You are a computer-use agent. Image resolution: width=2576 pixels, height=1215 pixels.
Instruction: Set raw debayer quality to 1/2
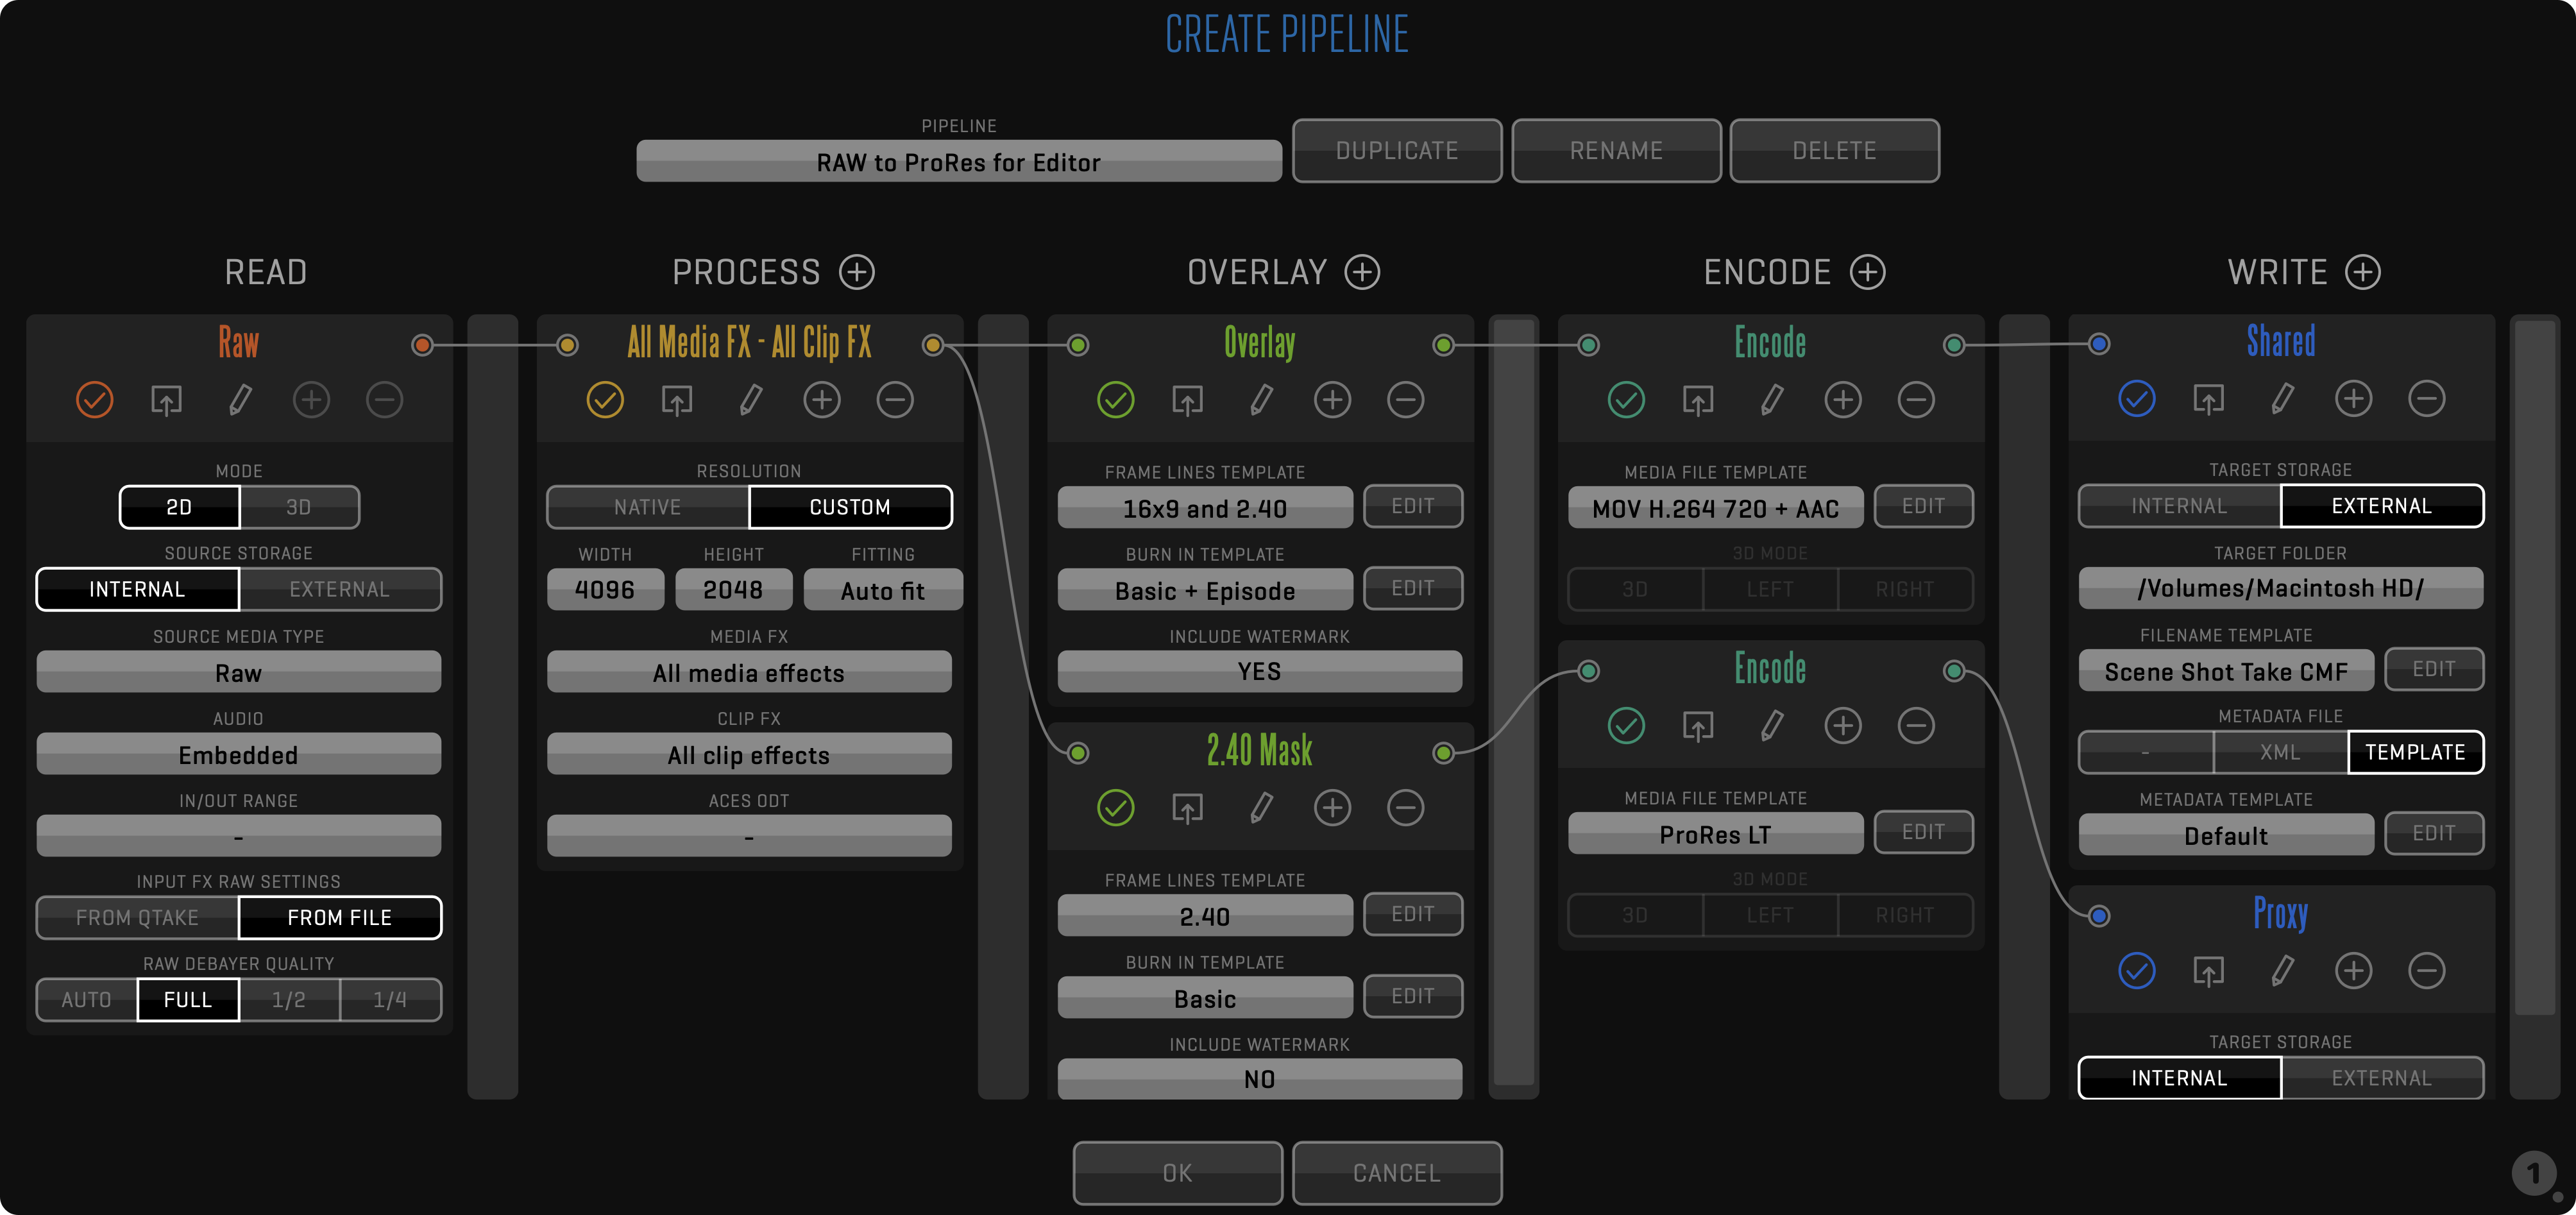(x=289, y=1000)
